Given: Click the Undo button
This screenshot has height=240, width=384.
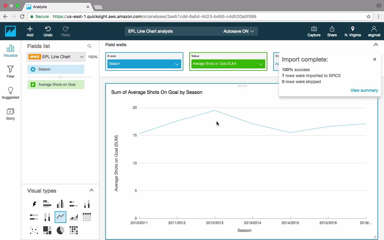Looking at the screenshot, I should pos(48,31).
